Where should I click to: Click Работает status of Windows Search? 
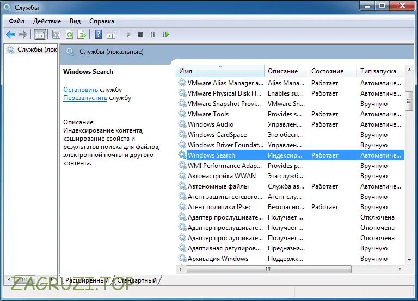(325, 155)
